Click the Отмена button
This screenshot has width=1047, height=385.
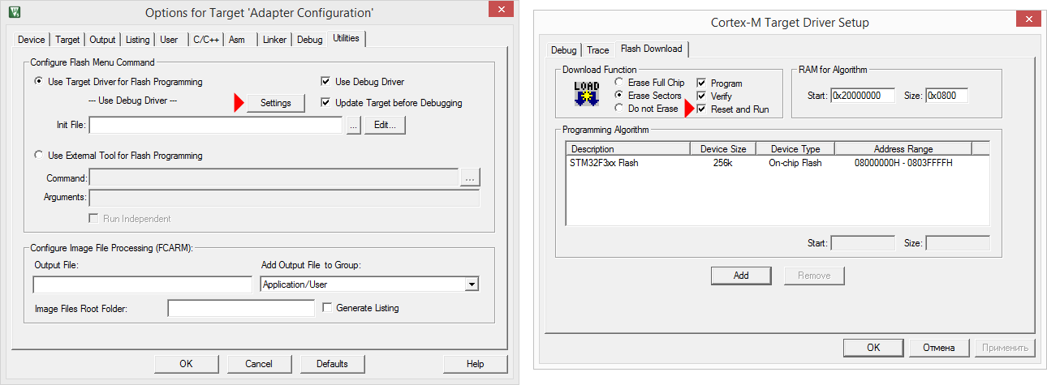click(x=939, y=348)
